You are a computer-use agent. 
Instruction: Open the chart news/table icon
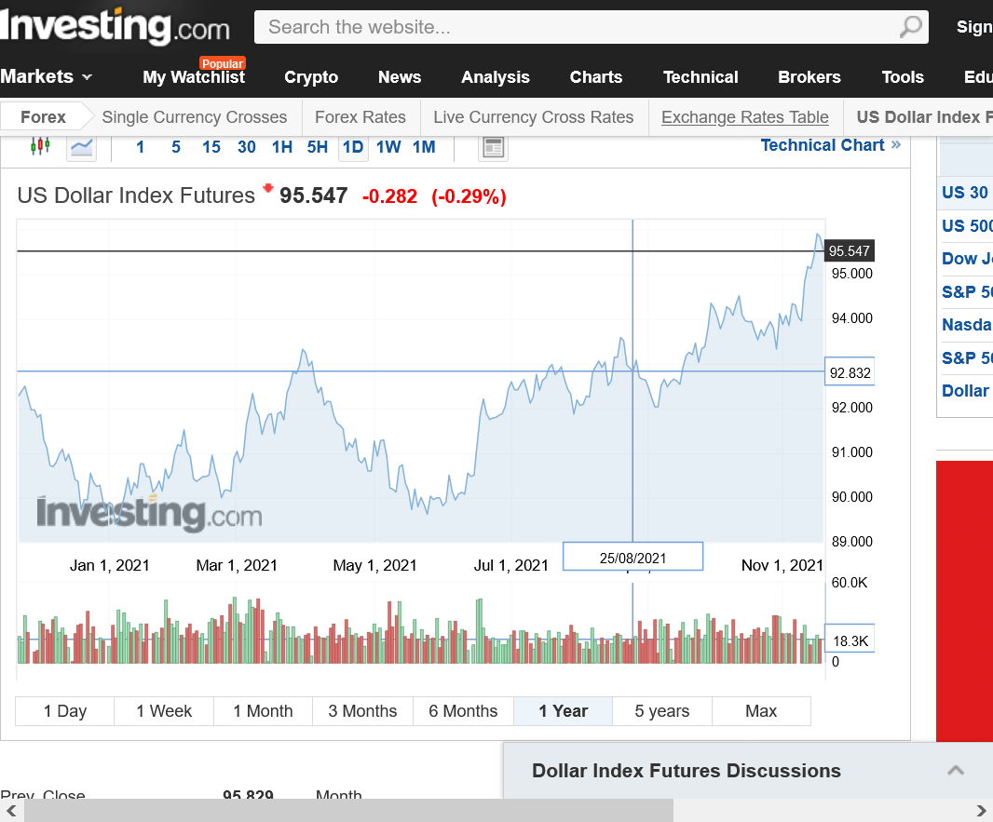pyautogui.click(x=493, y=148)
